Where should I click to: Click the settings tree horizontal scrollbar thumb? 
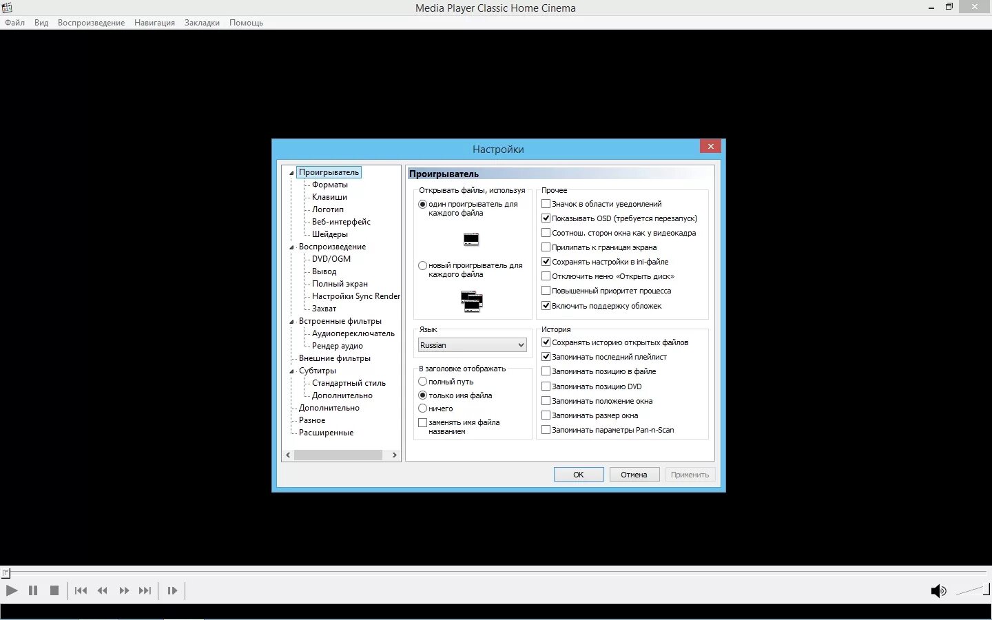click(338, 455)
